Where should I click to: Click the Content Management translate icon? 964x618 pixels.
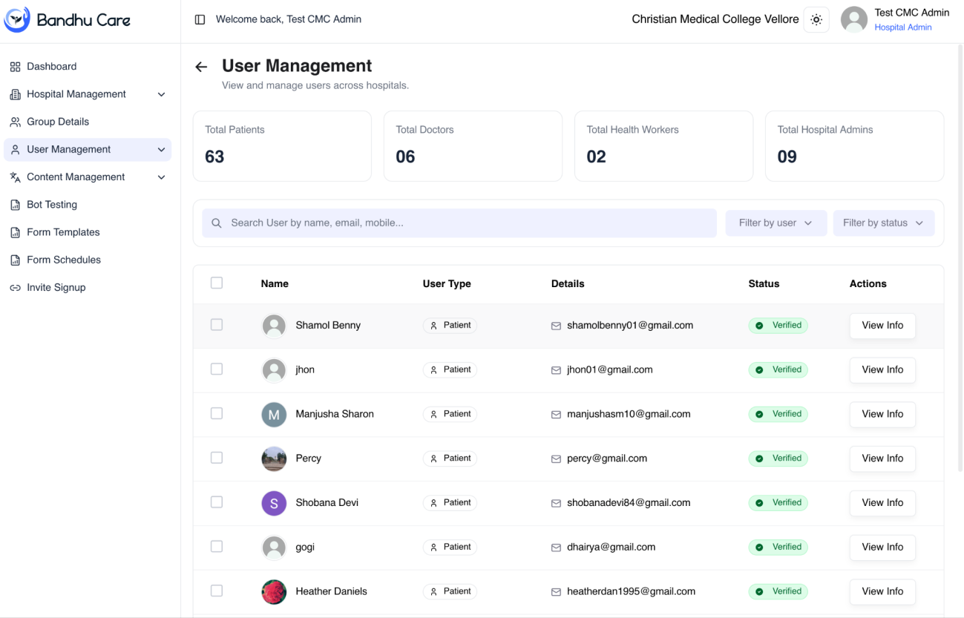pyautogui.click(x=15, y=177)
